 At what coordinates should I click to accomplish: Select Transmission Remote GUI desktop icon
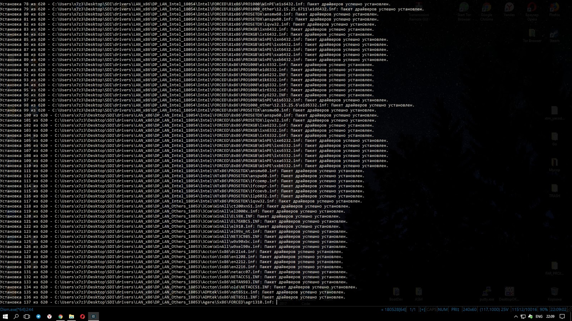coord(419,11)
